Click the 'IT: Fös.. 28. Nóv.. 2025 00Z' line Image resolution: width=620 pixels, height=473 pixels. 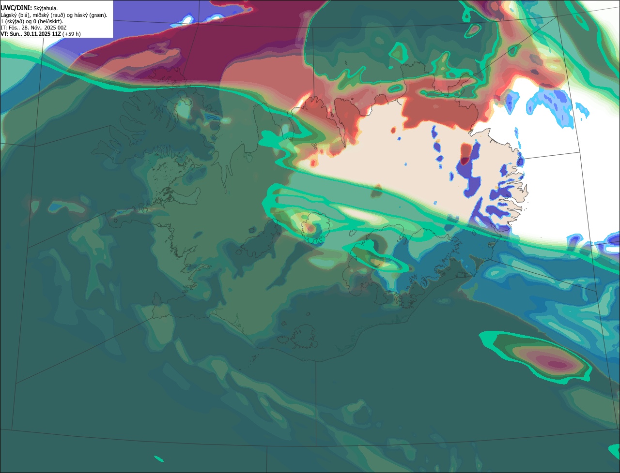click(x=33, y=28)
